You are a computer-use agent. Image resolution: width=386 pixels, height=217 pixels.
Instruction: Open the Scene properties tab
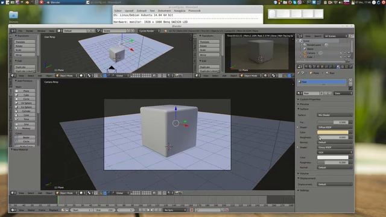tap(314, 67)
